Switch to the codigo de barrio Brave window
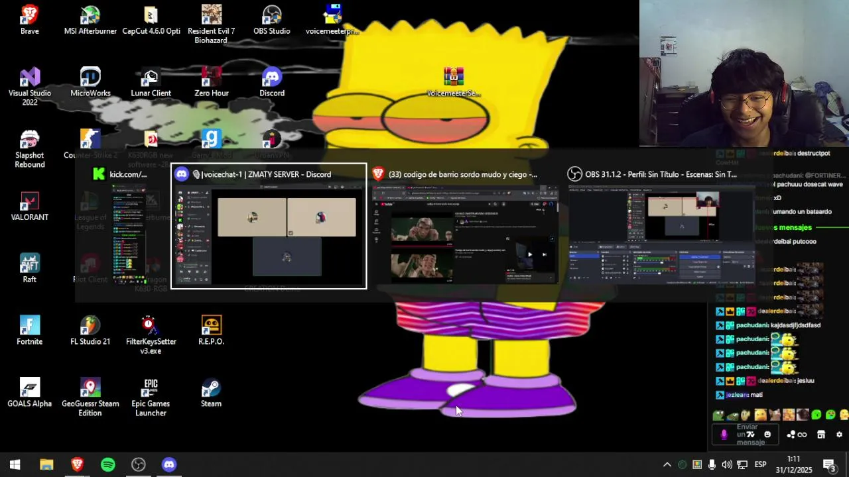The height and width of the screenshot is (477, 849). (464, 225)
